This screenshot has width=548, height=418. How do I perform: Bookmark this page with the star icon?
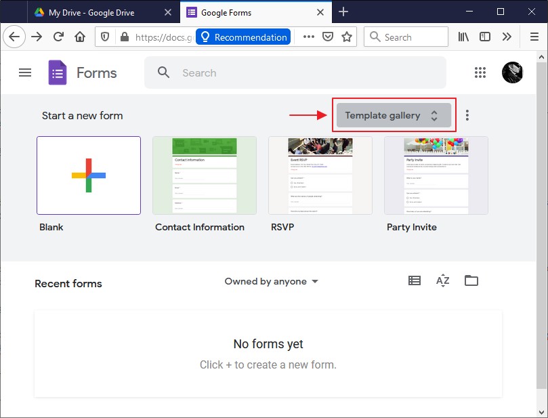pos(347,37)
